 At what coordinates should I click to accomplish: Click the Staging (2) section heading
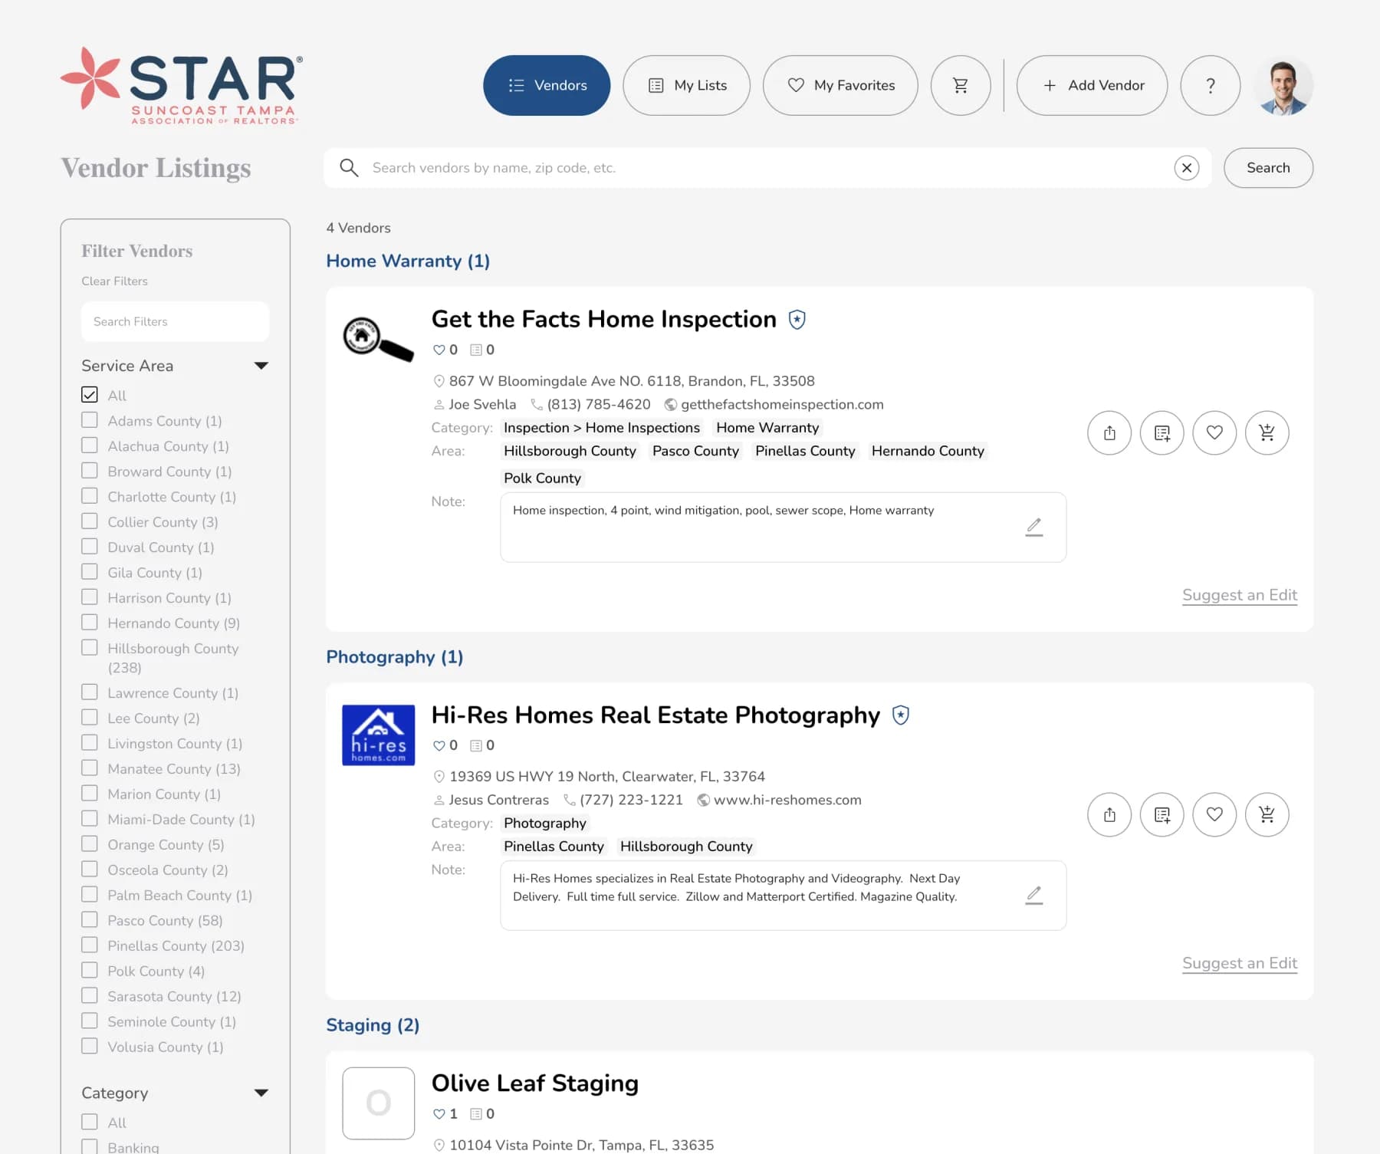point(373,1025)
